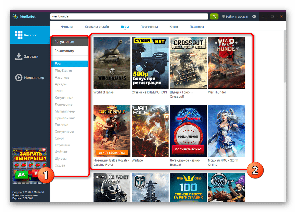The width and height of the screenshot is (296, 212).
Task: Switch to the Сериалы онлайн tab
Action: pos(97,27)
